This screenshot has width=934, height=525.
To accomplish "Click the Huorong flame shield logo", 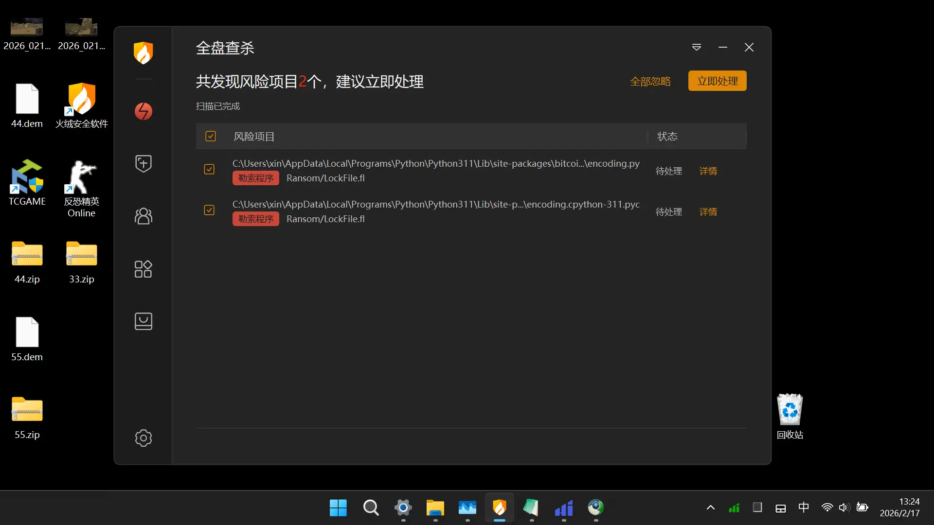I will click(x=143, y=52).
